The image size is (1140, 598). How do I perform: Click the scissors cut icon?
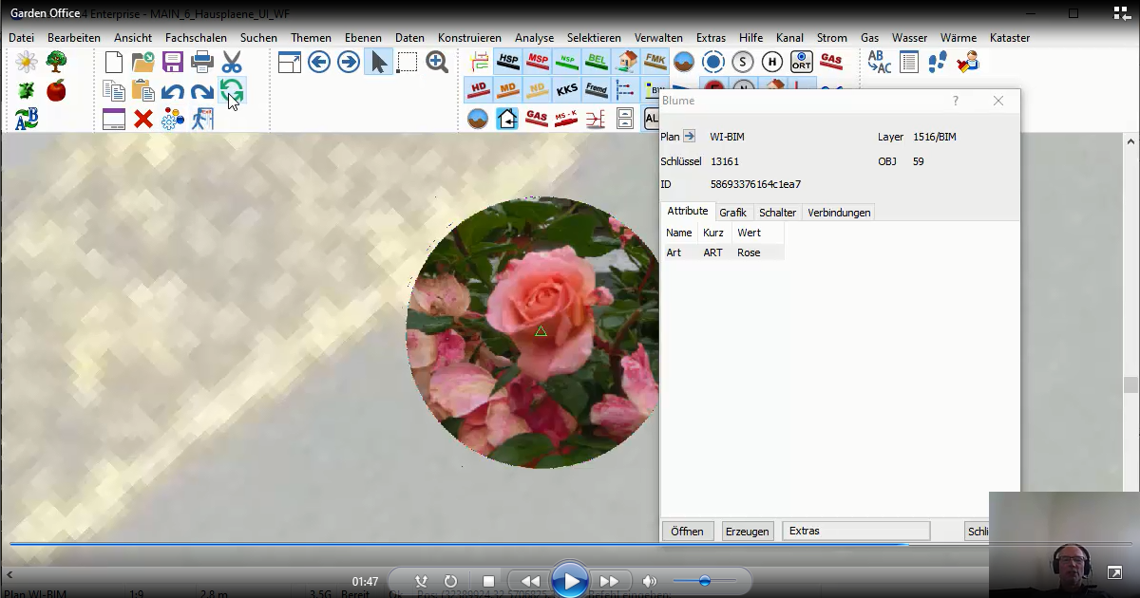coord(231,63)
